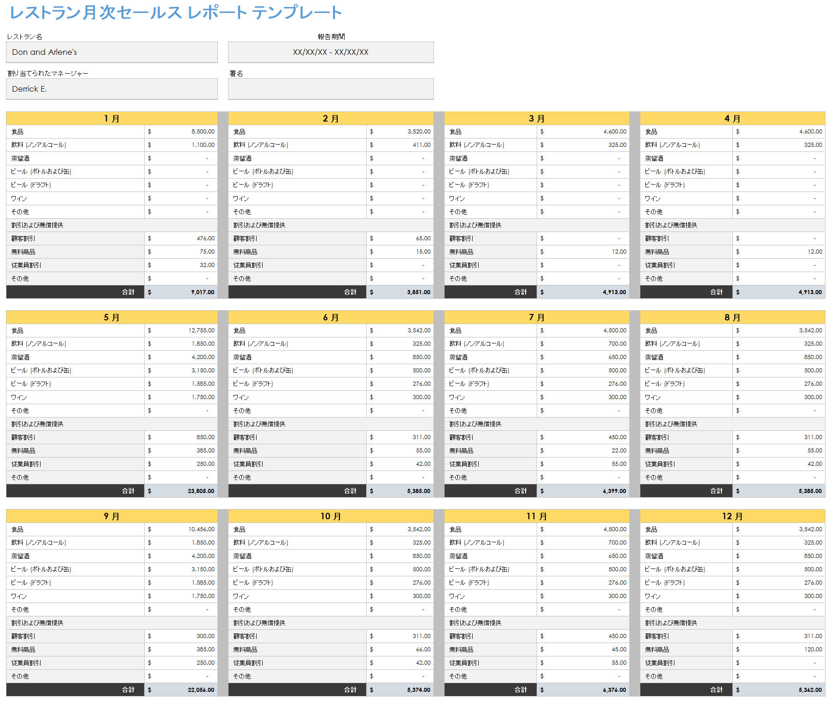Click the empty 署名 signature field
Screen dimensions: 837x702
pyautogui.click(x=331, y=89)
